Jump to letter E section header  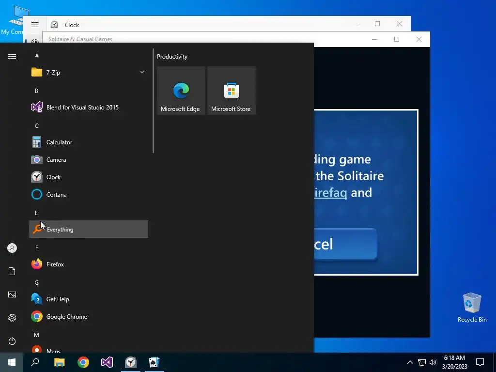[x=36, y=213]
